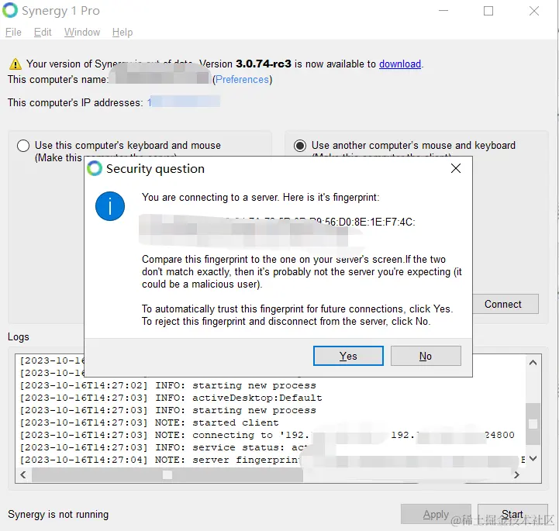Open the Preferences link
559x531 pixels.
[243, 80]
